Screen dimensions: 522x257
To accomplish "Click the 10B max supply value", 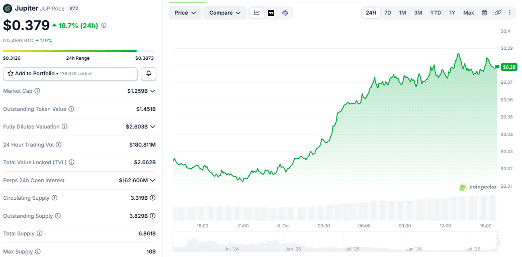I will pos(151,251).
